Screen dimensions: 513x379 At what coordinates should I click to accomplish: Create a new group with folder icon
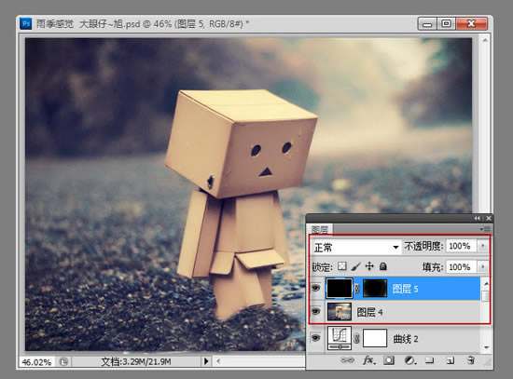429,360
